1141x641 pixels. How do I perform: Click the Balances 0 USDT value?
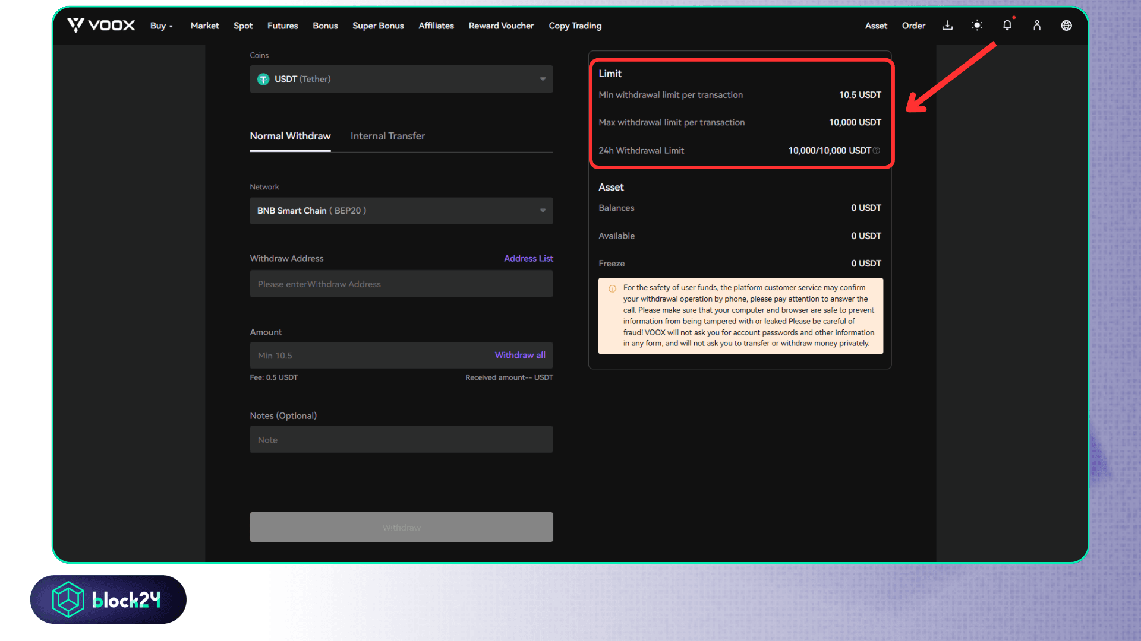coord(866,208)
